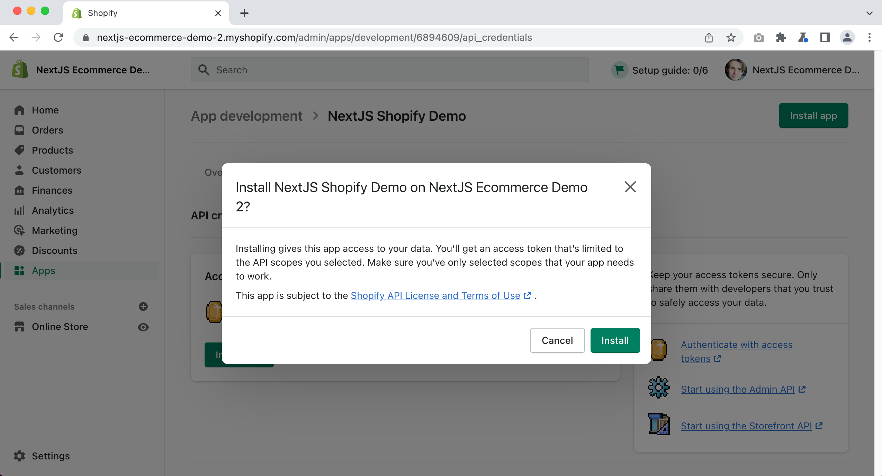
Task: Click the Settings gear icon
Action: pyautogui.click(x=19, y=456)
